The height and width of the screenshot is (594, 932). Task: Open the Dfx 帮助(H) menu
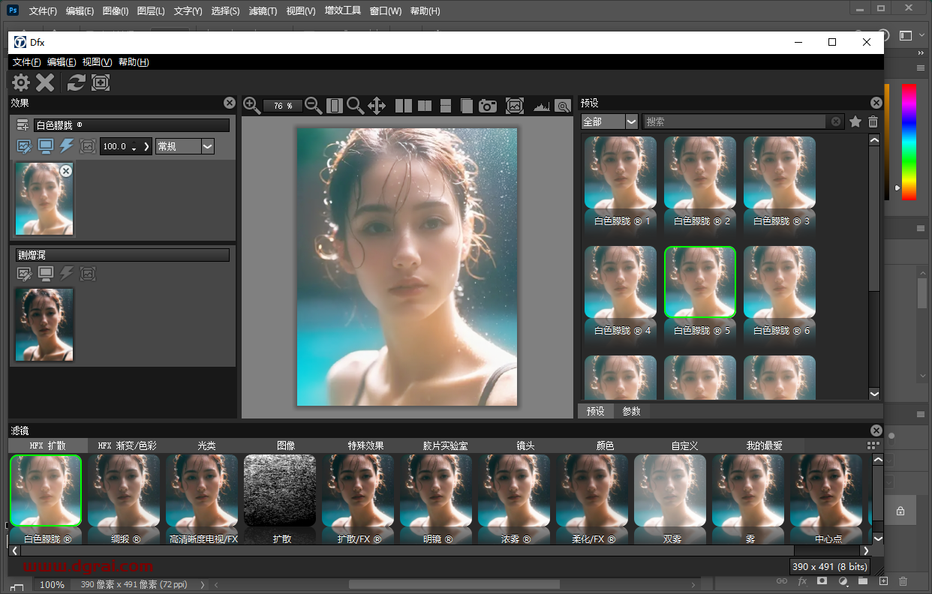(x=134, y=62)
